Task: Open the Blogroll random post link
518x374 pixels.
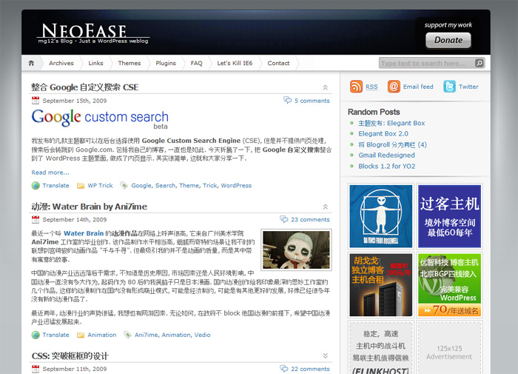Action: pyautogui.click(x=392, y=144)
